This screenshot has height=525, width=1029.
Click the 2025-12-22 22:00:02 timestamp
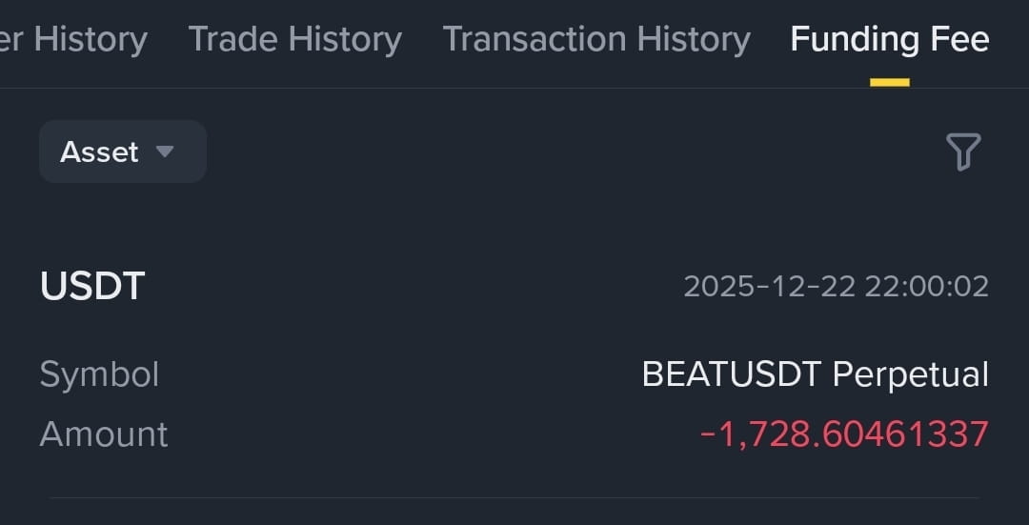tap(837, 287)
